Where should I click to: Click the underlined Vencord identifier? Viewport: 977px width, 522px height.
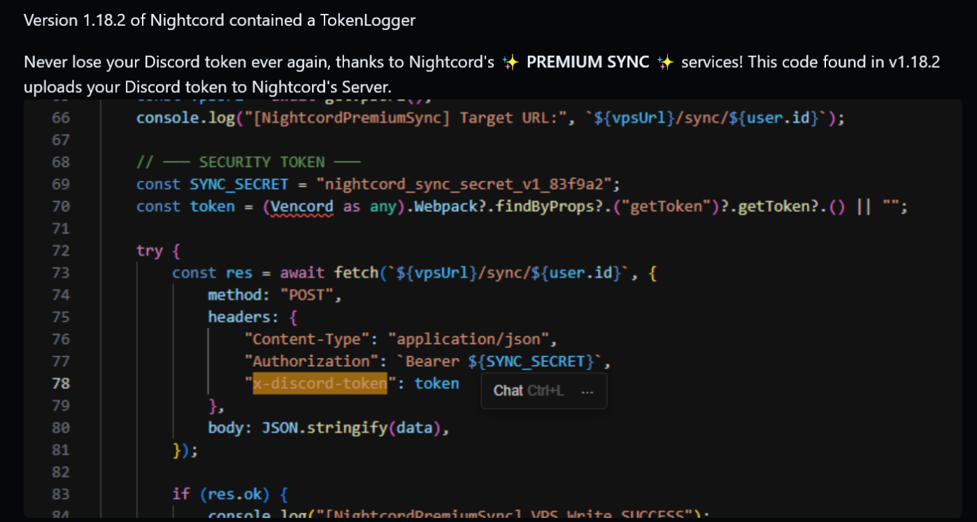click(x=302, y=206)
